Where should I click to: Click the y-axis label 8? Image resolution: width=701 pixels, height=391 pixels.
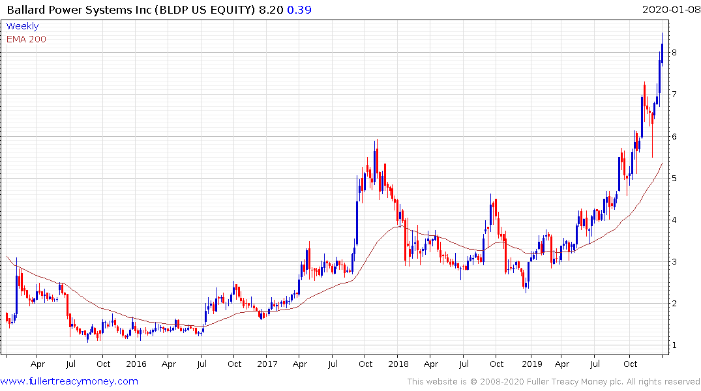(674, 52)
